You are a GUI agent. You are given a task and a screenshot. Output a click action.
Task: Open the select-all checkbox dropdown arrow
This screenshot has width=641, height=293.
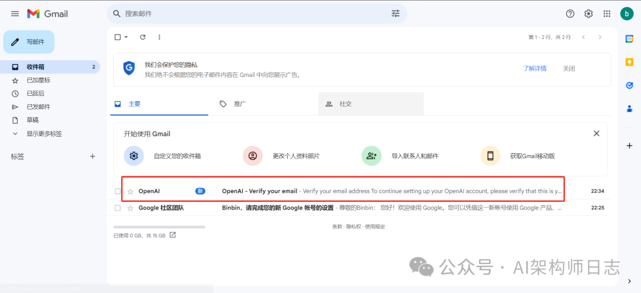click(126, 37)
